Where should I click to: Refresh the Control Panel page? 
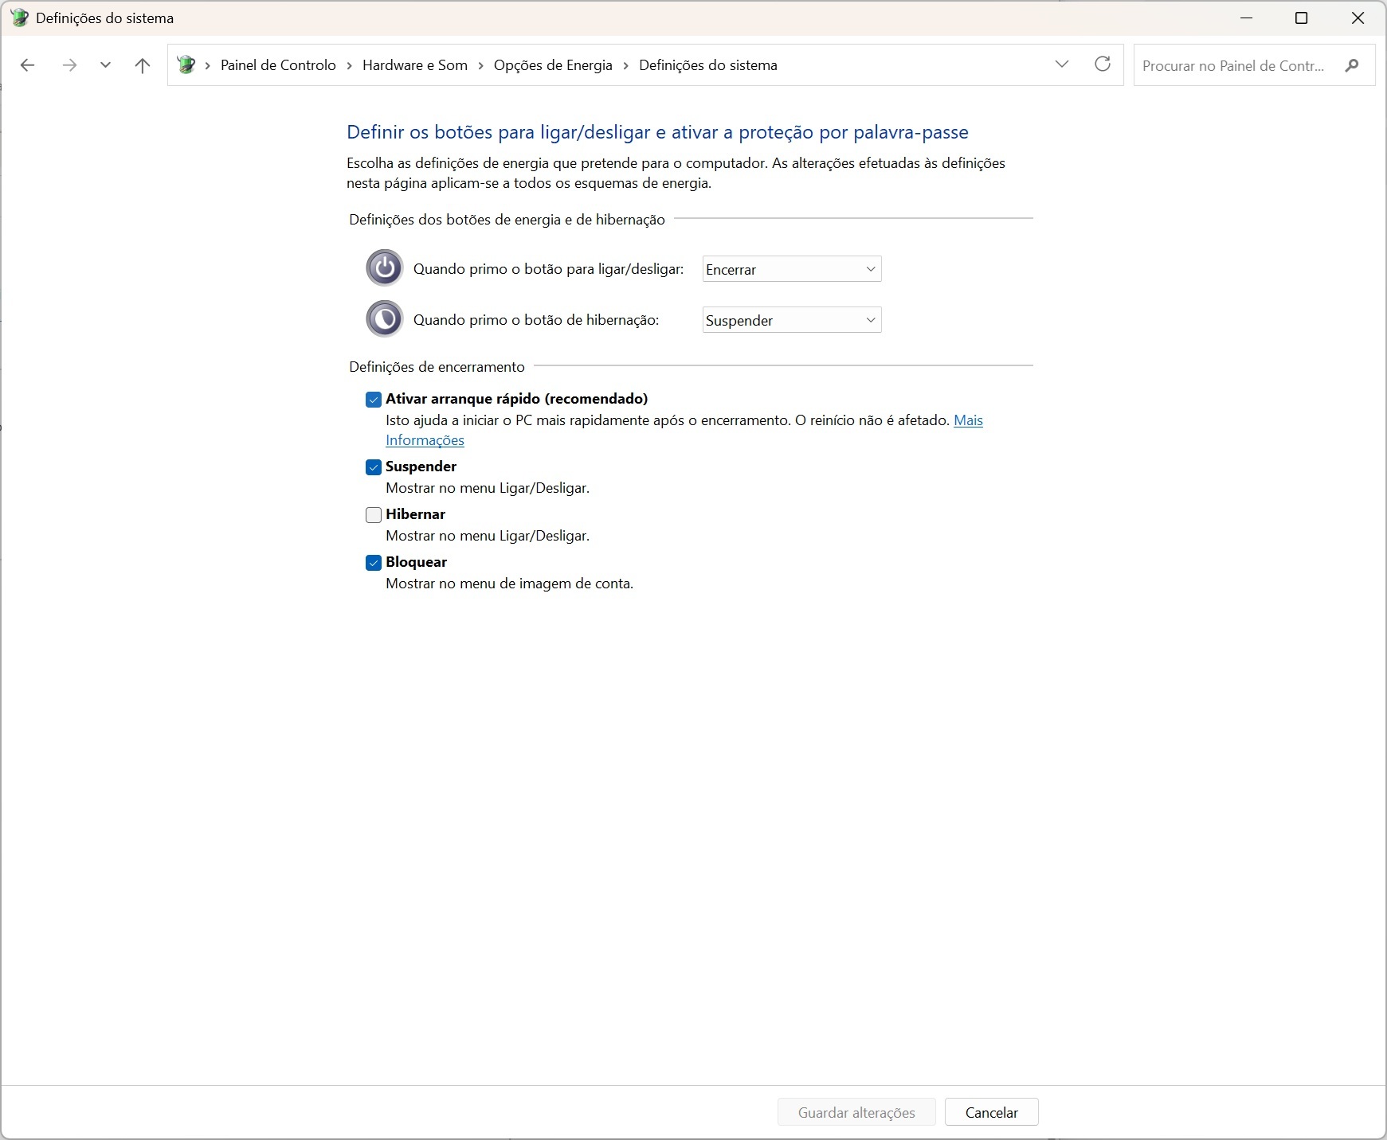(1103, 64)
